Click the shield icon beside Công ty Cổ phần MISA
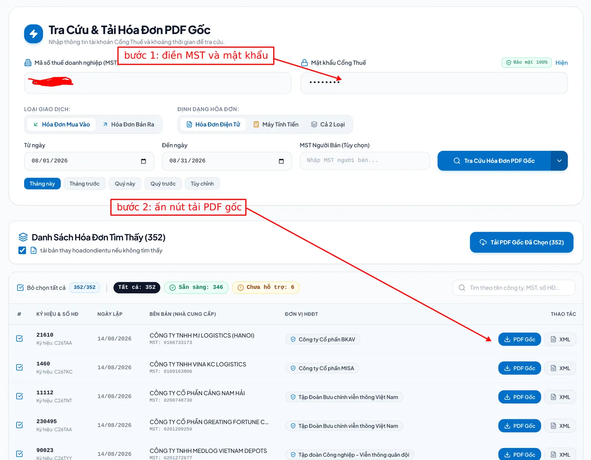 point(293,368)
